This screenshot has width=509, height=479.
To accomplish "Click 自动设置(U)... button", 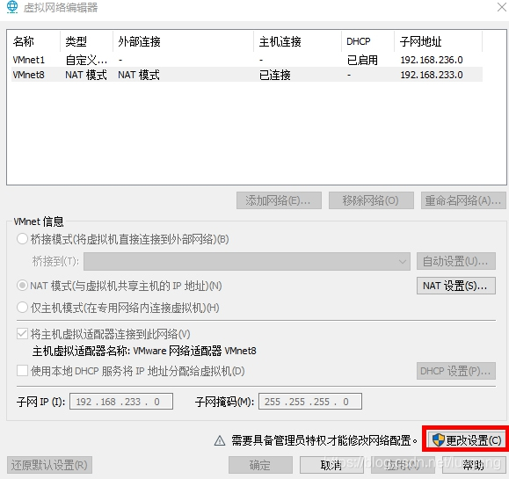I will pos(455,261).
